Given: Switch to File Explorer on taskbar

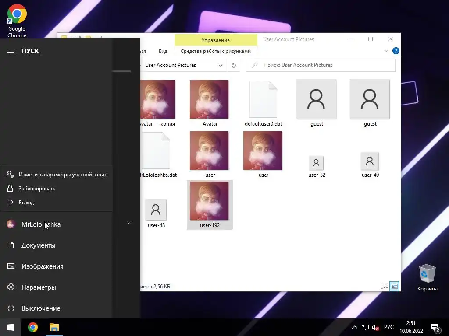Looking at the screenshot, I should [54, 327].
